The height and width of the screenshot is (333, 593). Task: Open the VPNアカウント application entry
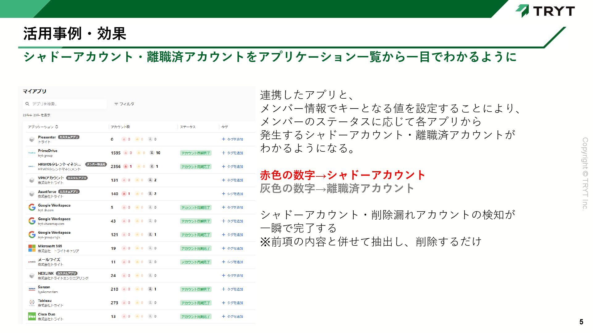point(51,178)
